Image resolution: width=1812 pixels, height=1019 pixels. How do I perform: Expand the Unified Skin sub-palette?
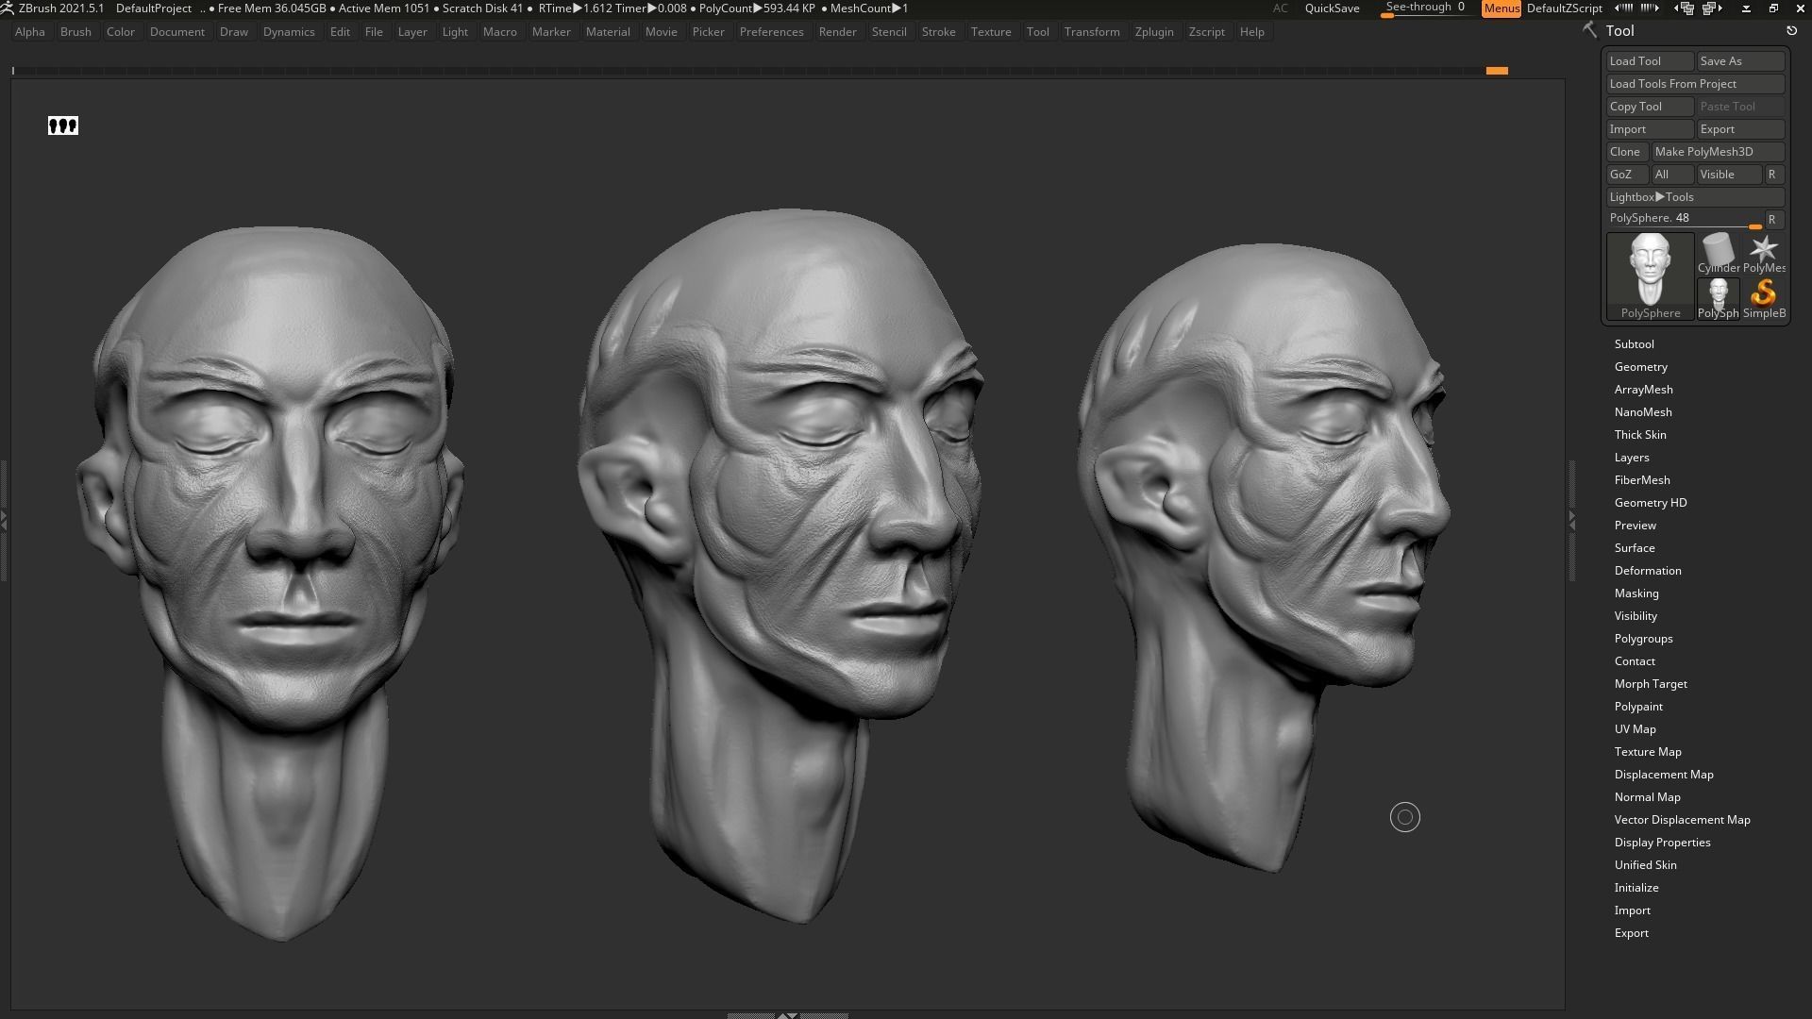tap(1645, 865)
